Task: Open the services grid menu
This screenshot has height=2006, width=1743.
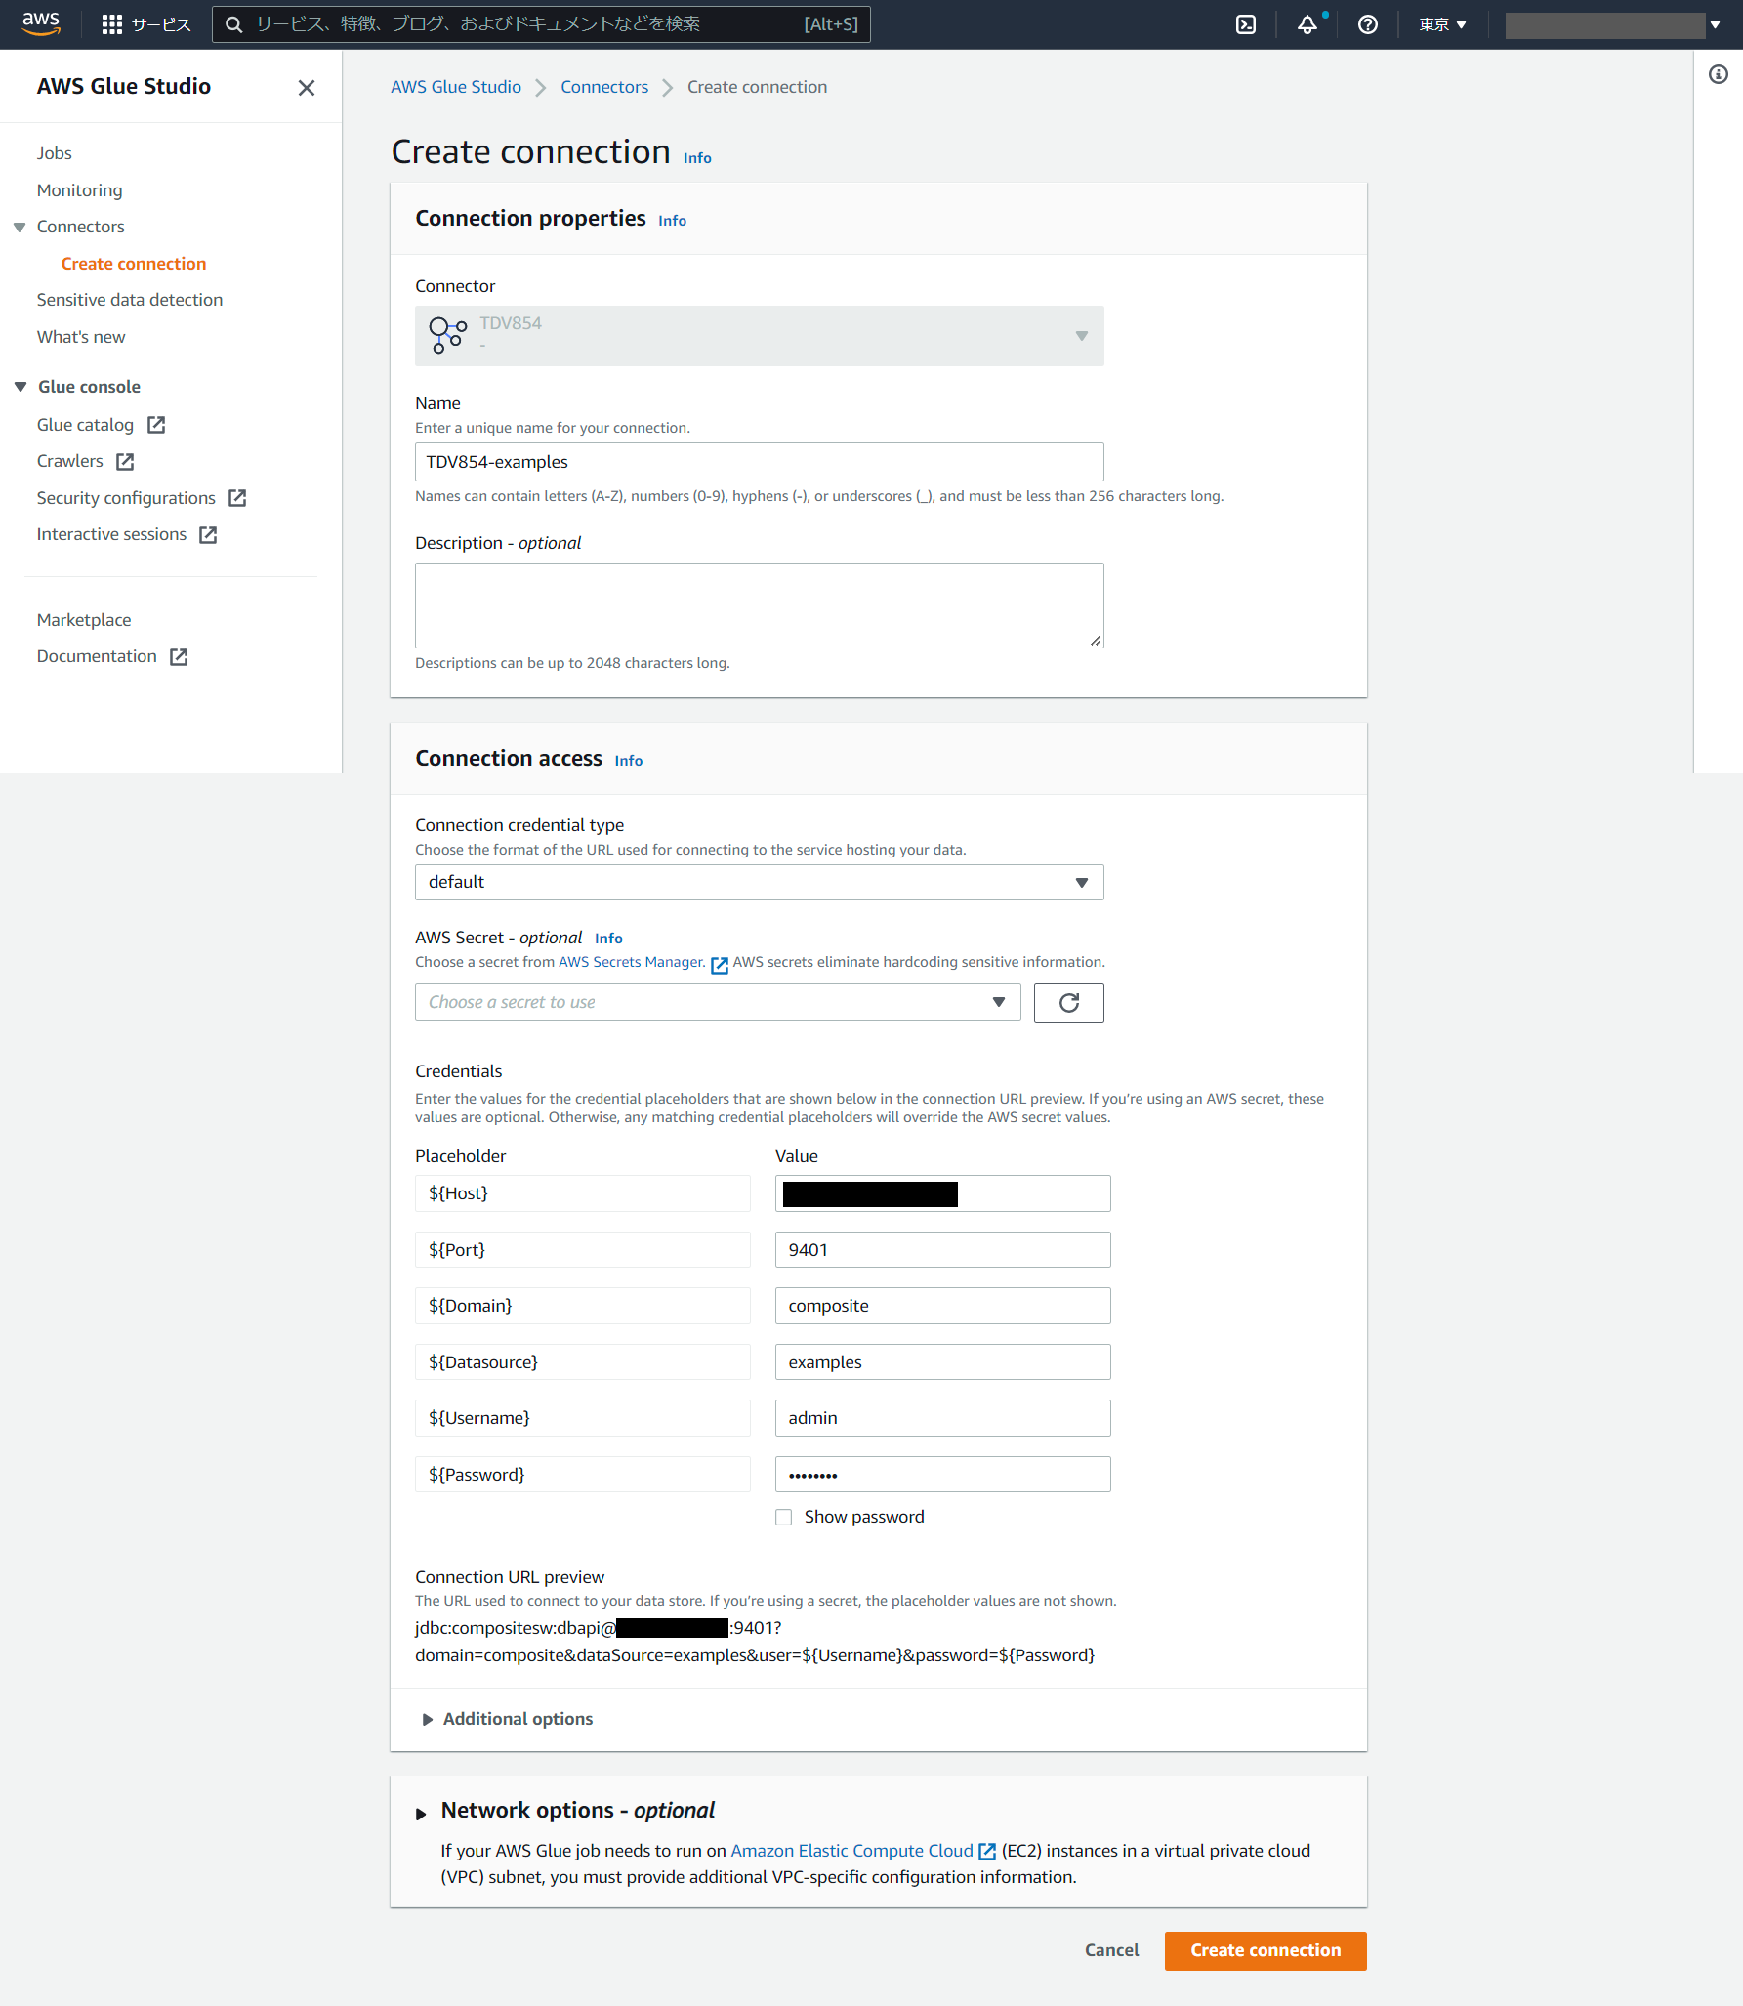Action: pyautogui.click(x=112, y=24)
